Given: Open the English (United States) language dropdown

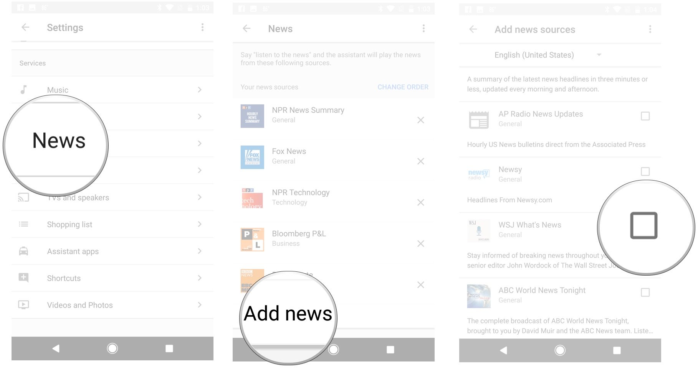Looking at the screenshot, I should point(547,55).
